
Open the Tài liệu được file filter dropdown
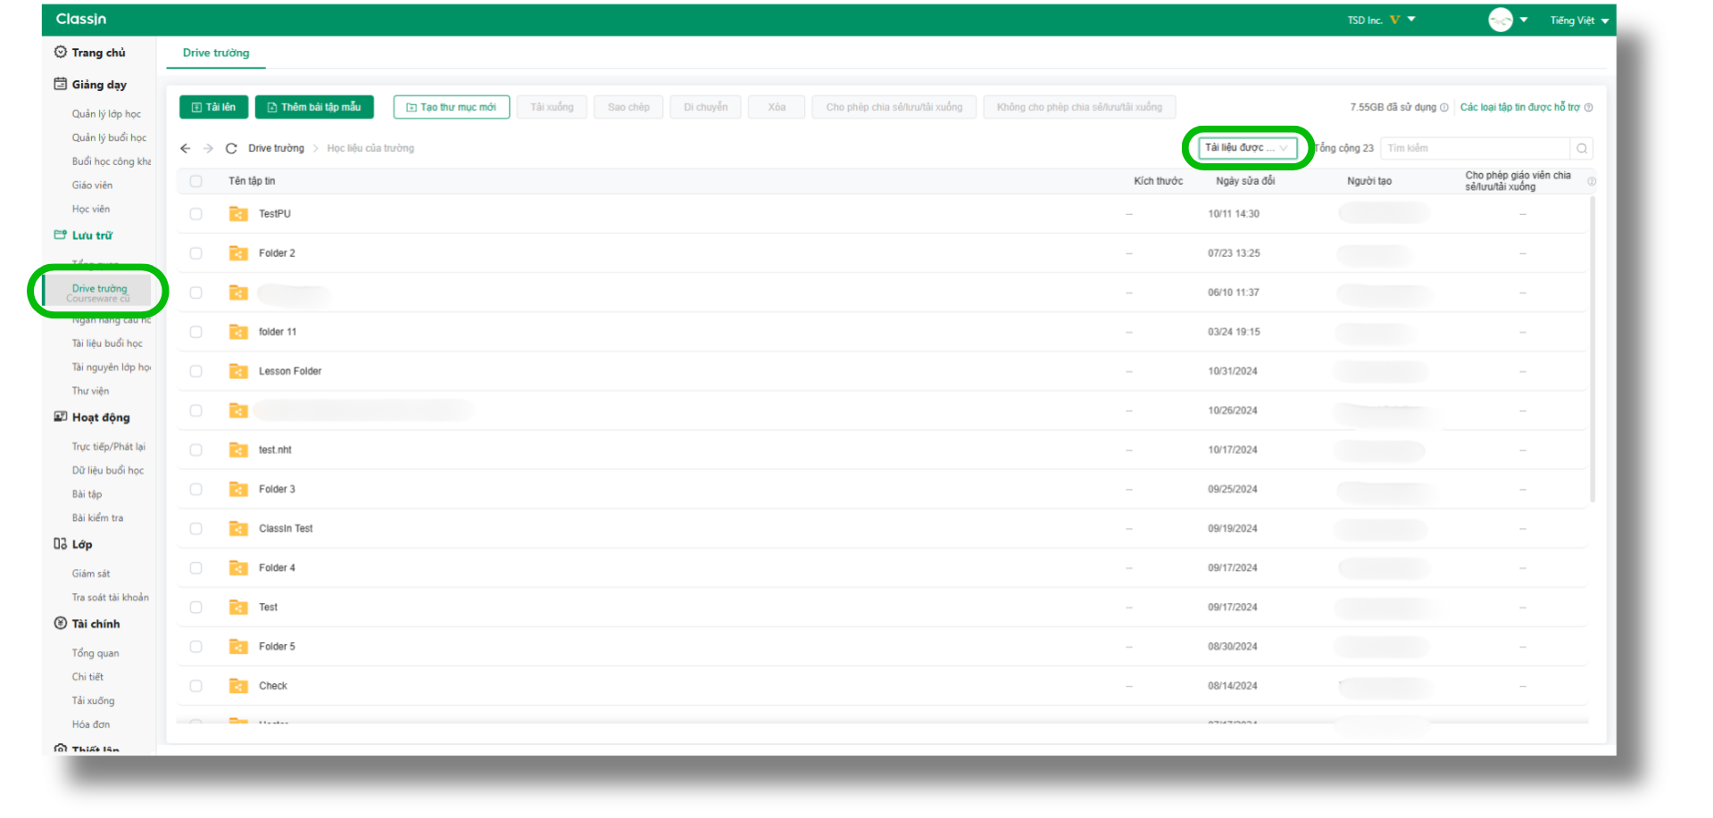click(x=1246, y=148)
